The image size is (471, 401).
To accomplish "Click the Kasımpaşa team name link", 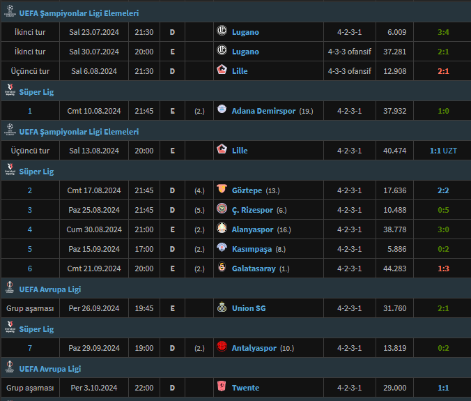I will point(252,249).
